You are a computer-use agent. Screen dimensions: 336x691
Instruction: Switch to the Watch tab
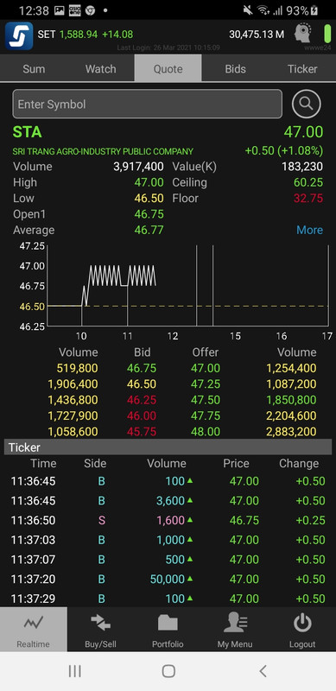(100, 69)
